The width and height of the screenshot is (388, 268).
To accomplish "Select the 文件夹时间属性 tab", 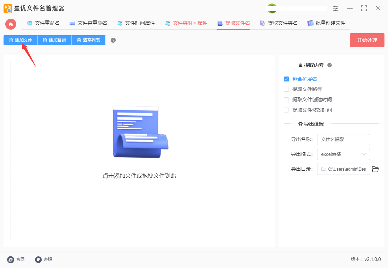I will point(186,23).
